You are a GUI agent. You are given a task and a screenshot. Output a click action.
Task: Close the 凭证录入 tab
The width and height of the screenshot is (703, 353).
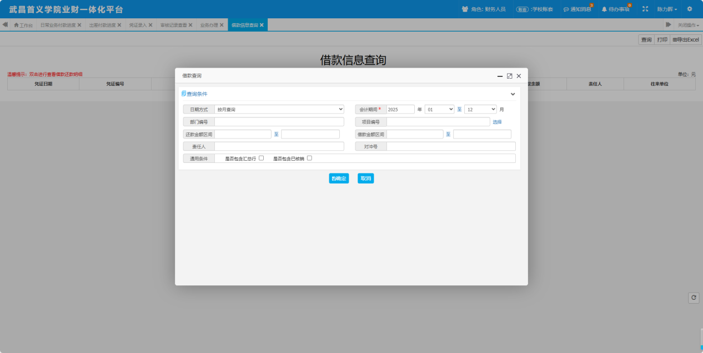click(x=150, y=25)
